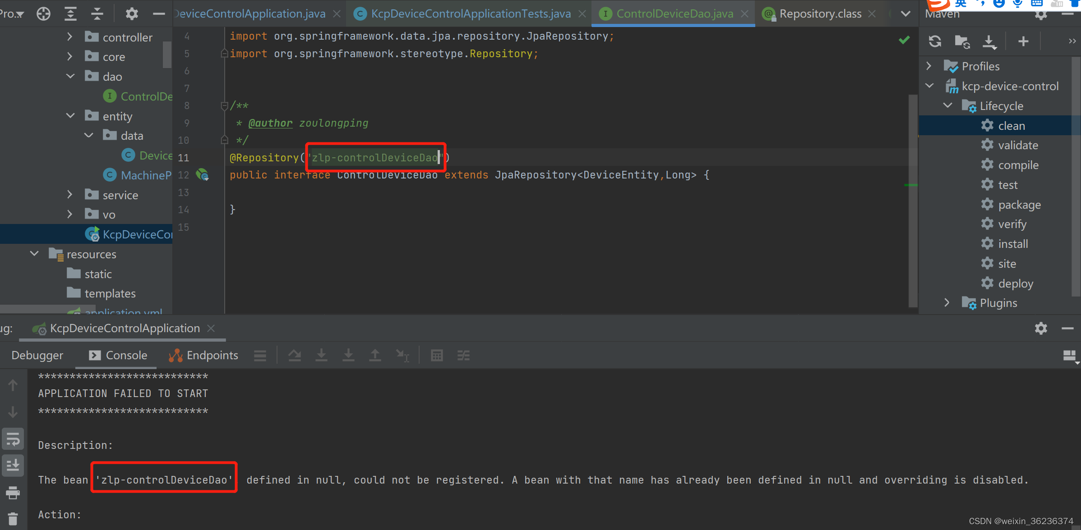
Task: Open Evaluate Expression calculator icon
Action: coord(437,355)
